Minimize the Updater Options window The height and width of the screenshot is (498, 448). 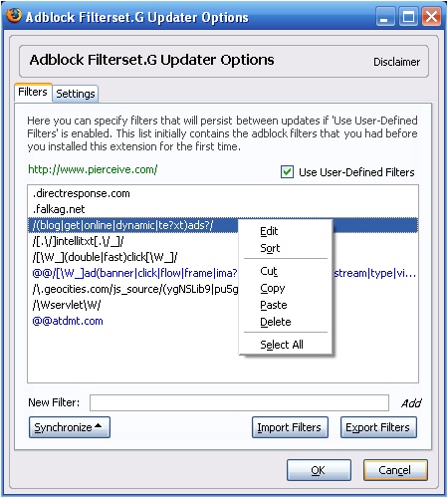[385, 17]
